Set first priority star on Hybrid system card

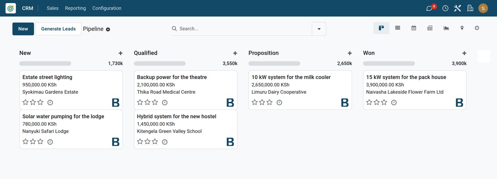point(140,142)
